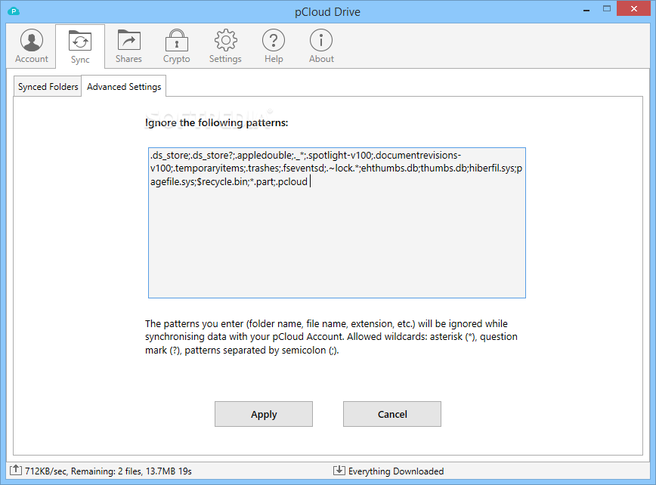Close the pCloud Drive window

633,9
